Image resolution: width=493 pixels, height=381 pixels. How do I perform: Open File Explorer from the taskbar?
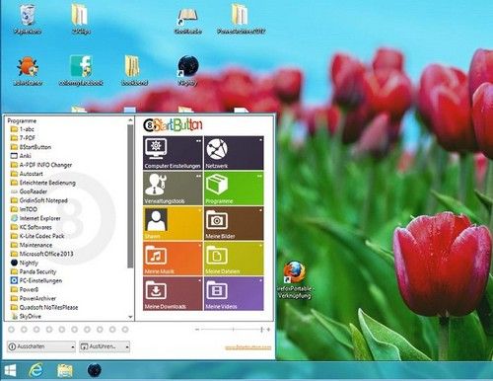tap(65, 370)
